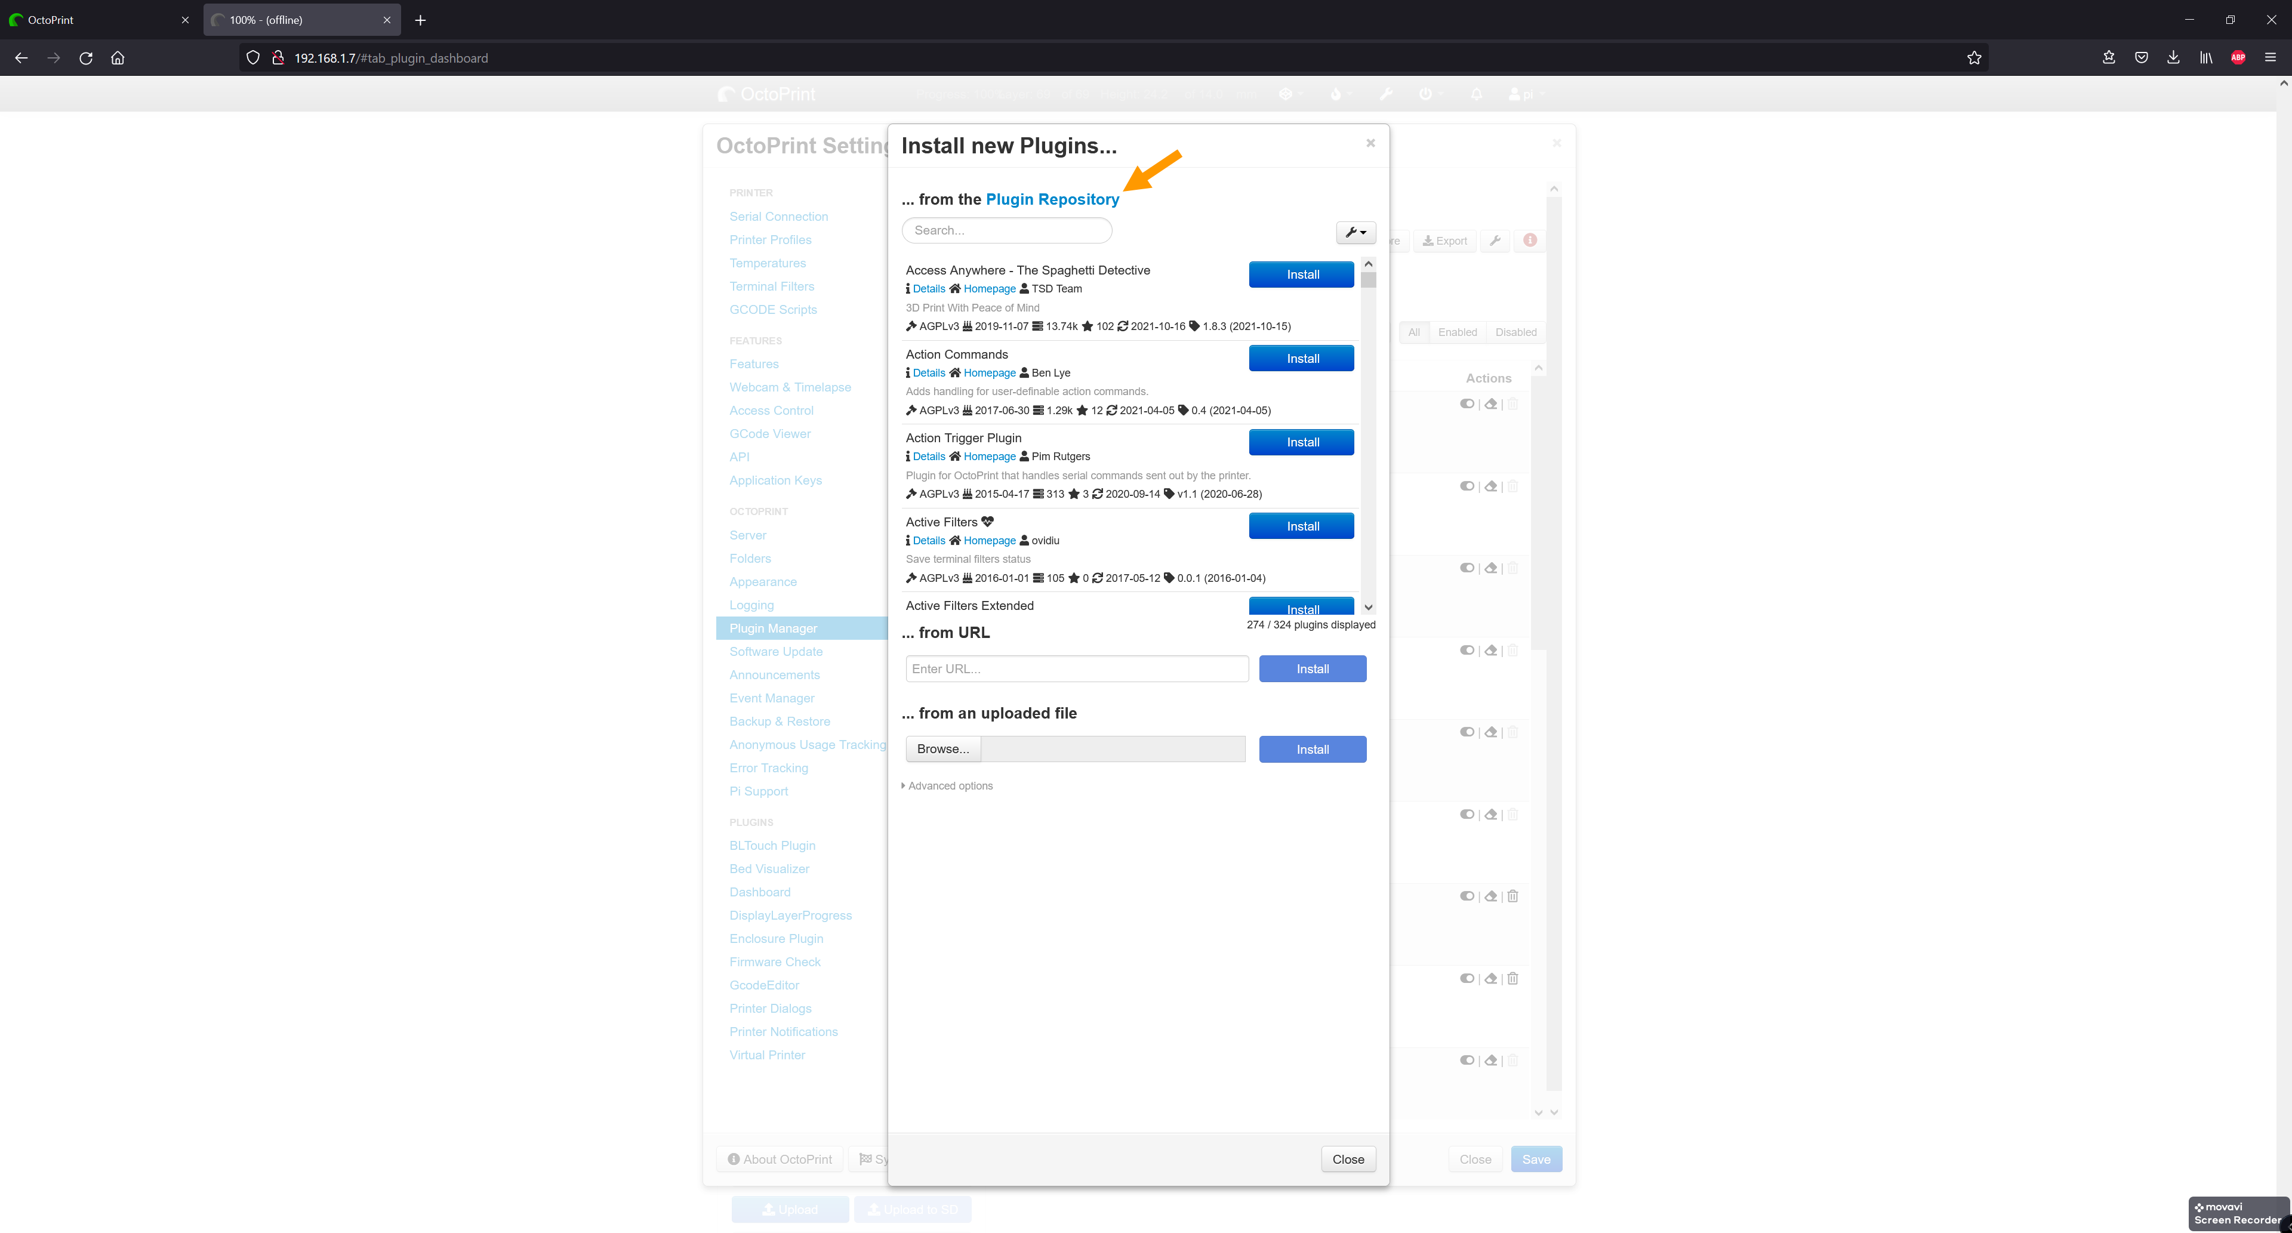Open About OctoPrint

[780, 1159]
